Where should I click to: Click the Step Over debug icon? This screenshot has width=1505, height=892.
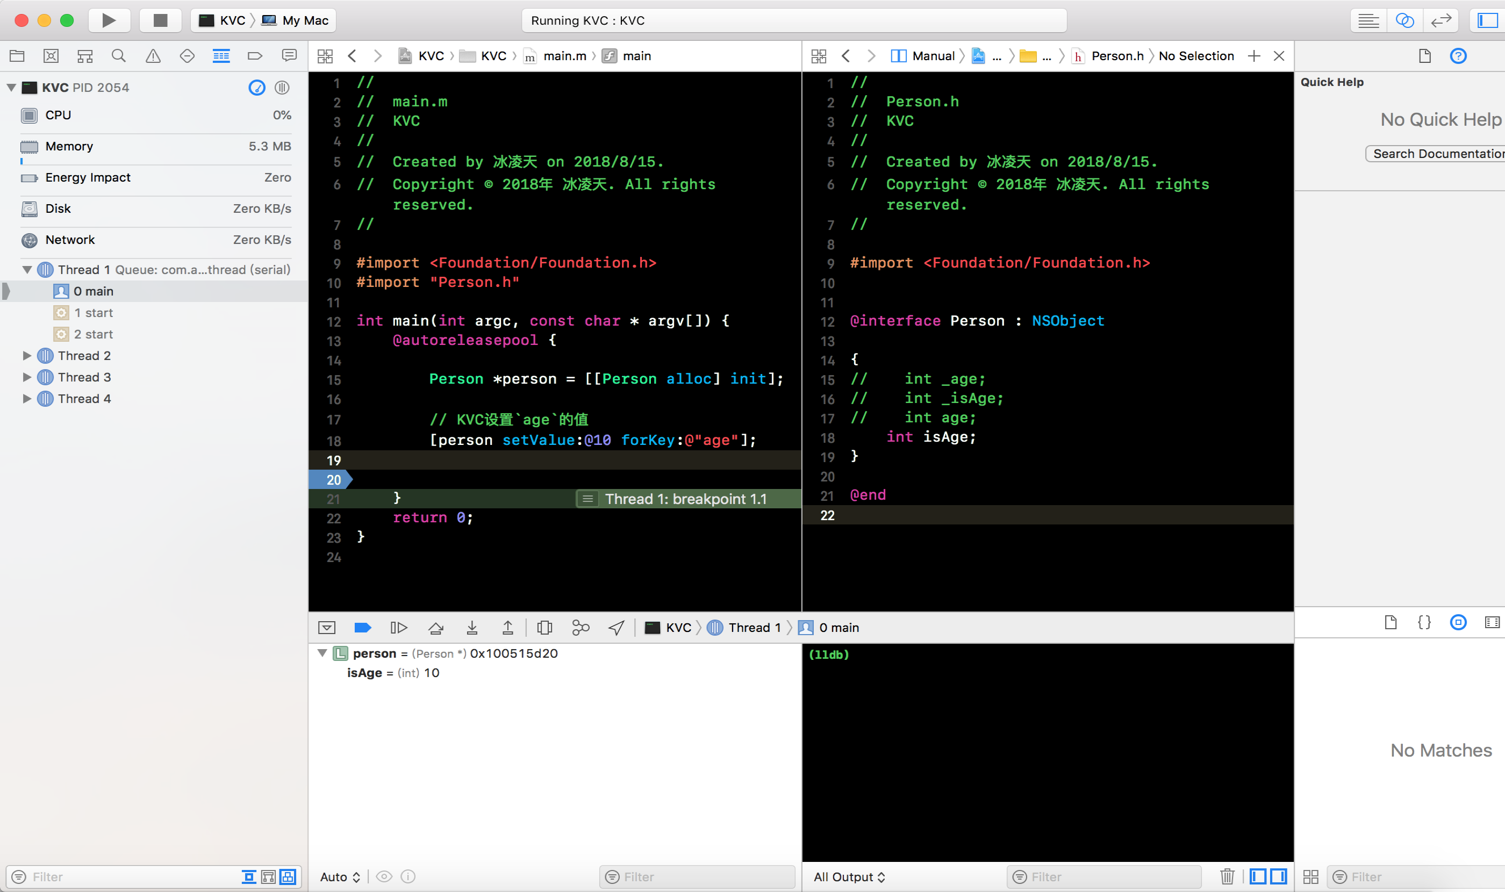point(435,628)
